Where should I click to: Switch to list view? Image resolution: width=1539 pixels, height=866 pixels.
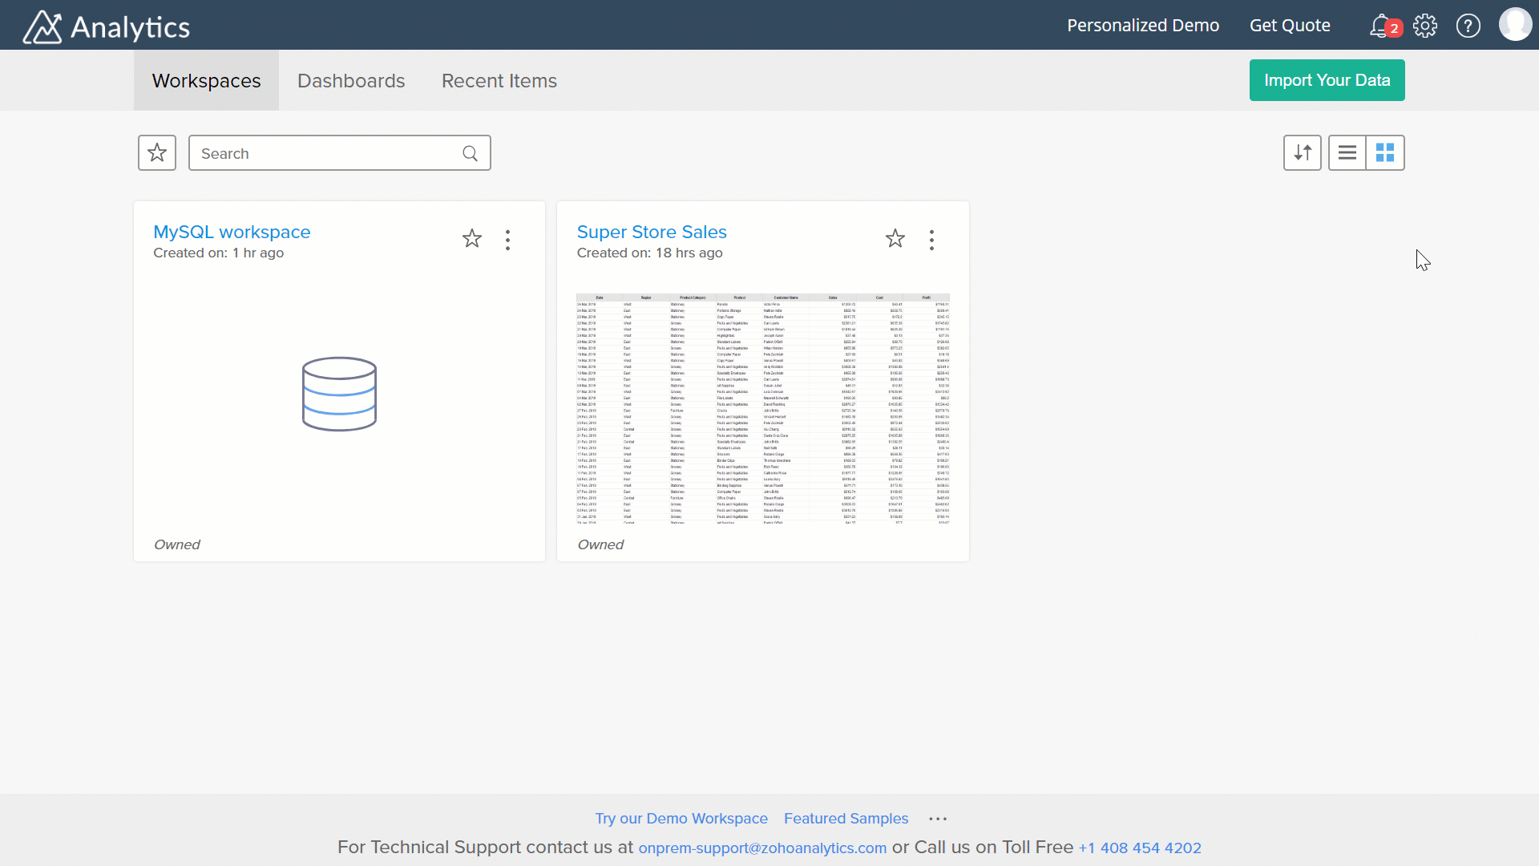pyautogui.click(x=1347, y=152)
